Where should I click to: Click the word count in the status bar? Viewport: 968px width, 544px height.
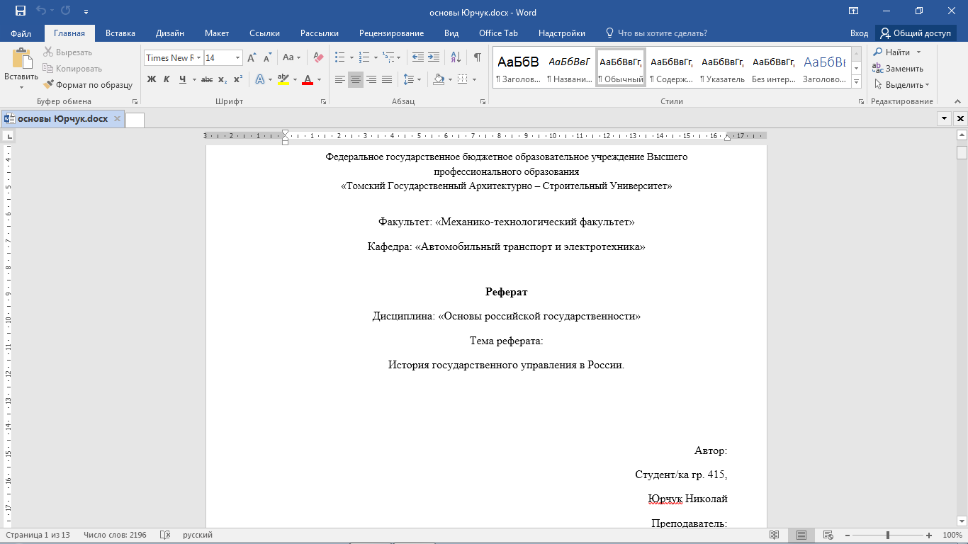(115, 535)
